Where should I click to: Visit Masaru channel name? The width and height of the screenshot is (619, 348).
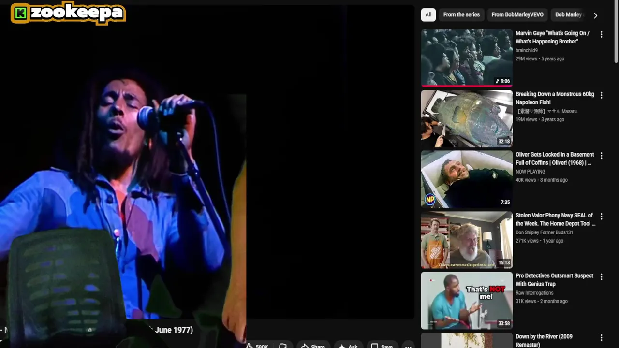coord(546,111)
